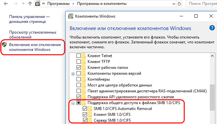Open help with blue question mark

coord(212,28)
